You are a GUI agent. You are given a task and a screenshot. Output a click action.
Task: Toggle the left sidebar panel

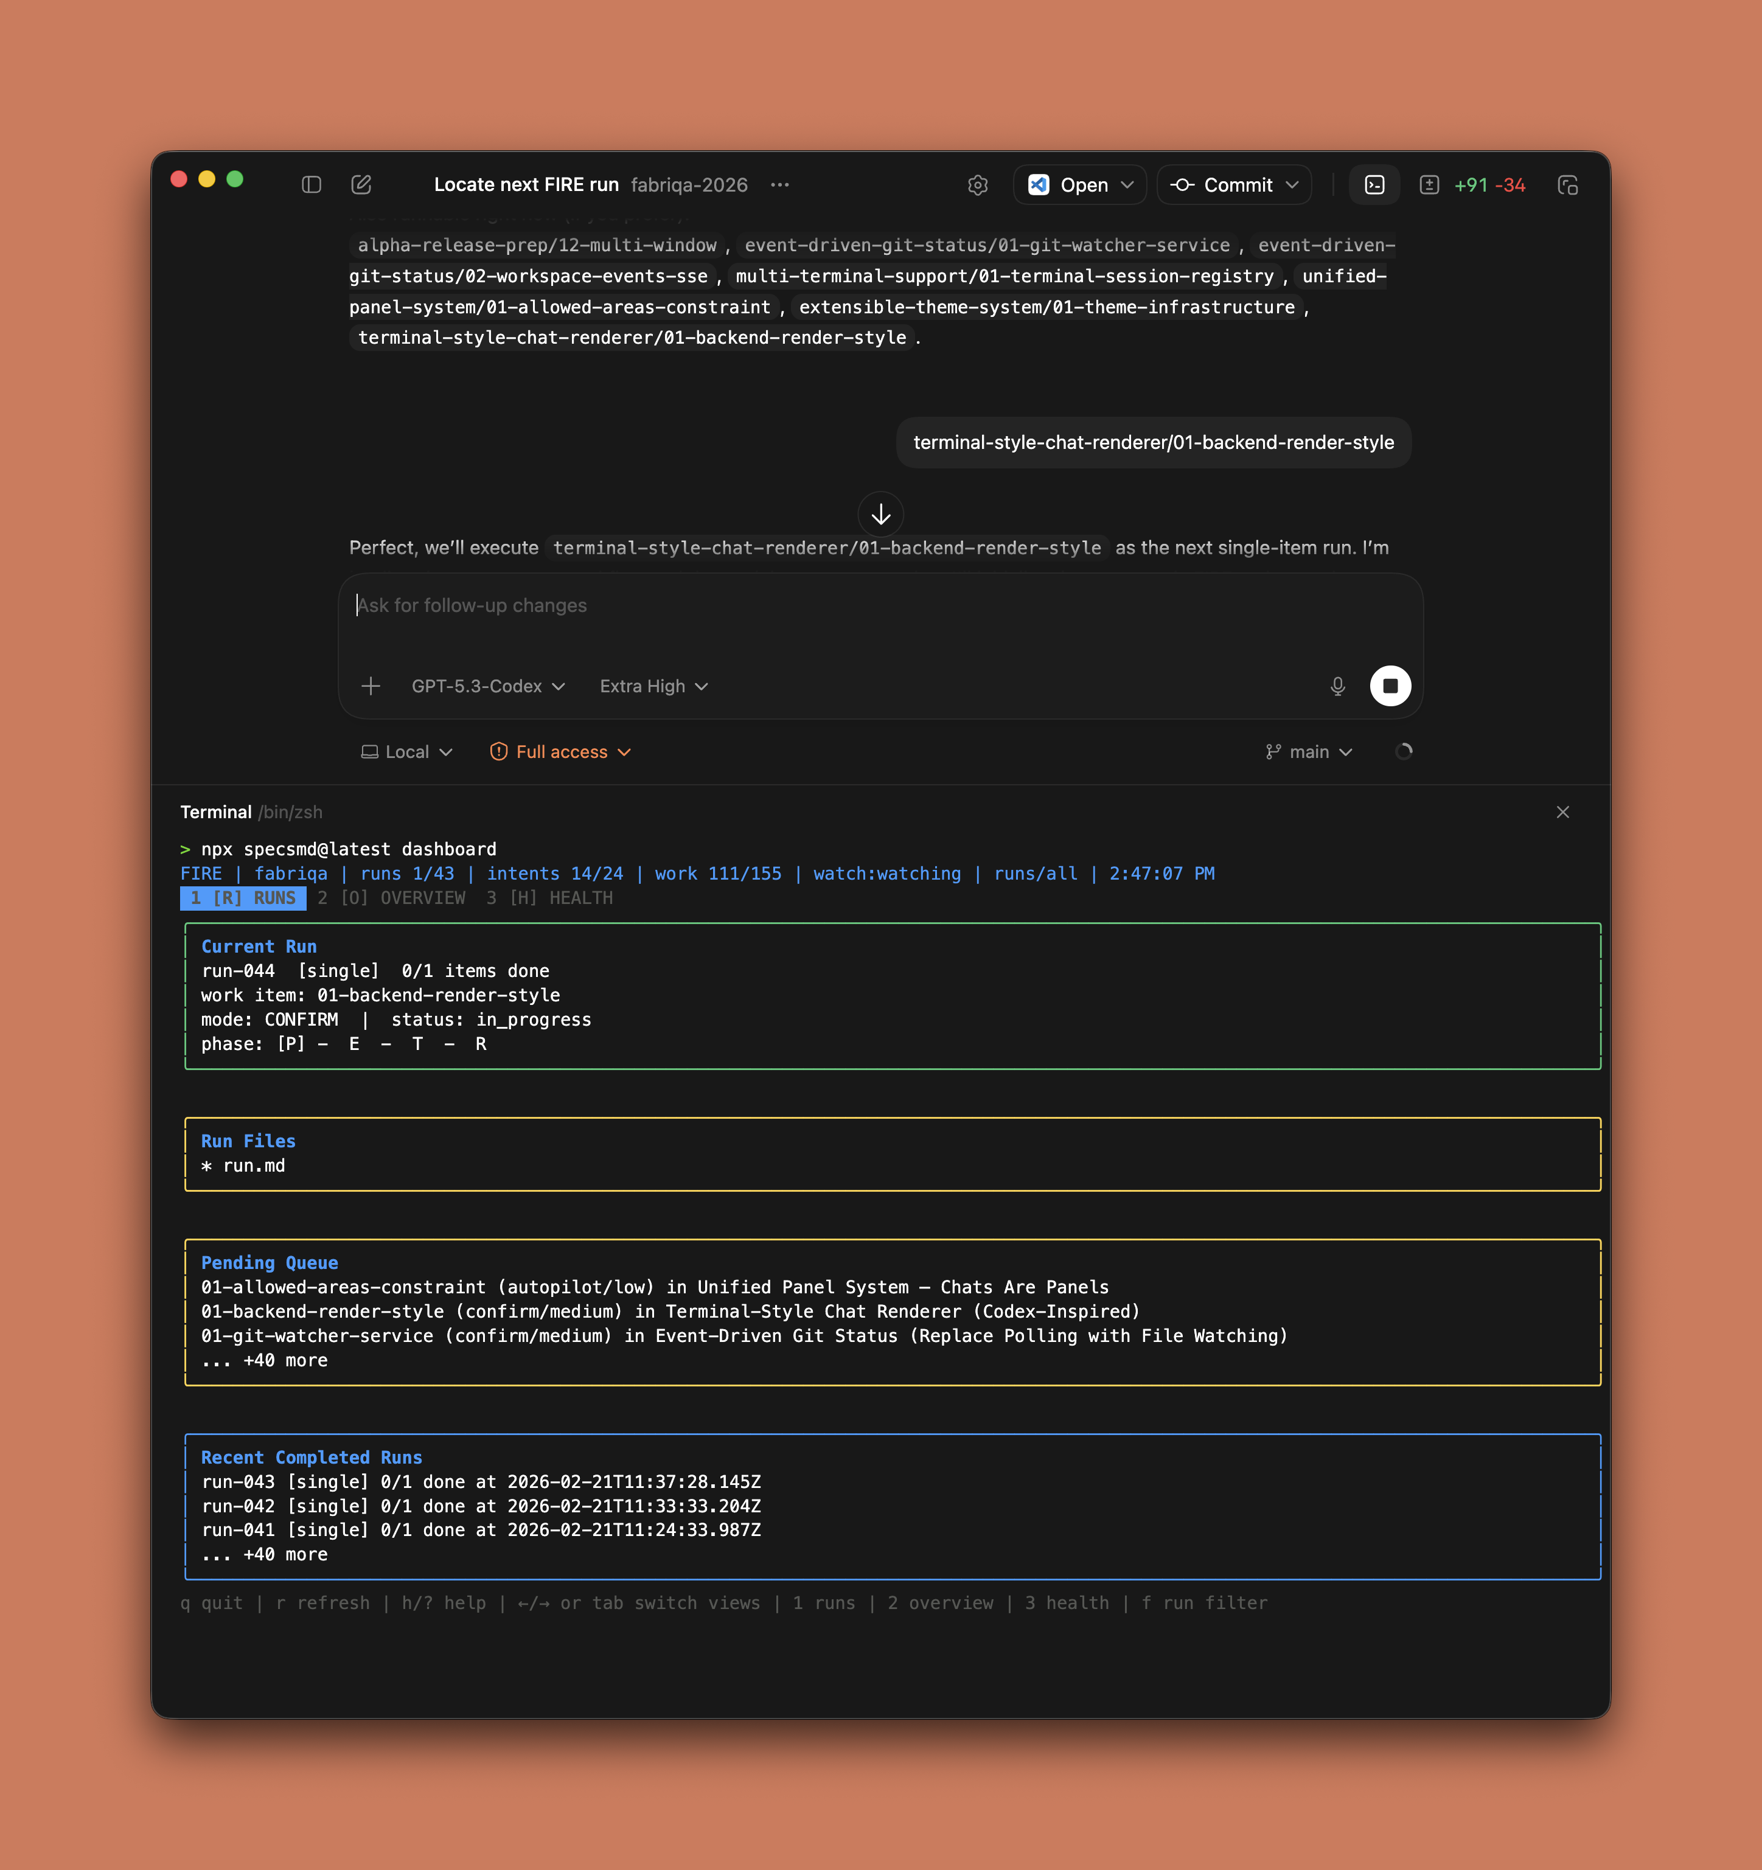tap(312, 184)
